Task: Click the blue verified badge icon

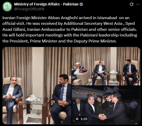Action: [81, 4]
